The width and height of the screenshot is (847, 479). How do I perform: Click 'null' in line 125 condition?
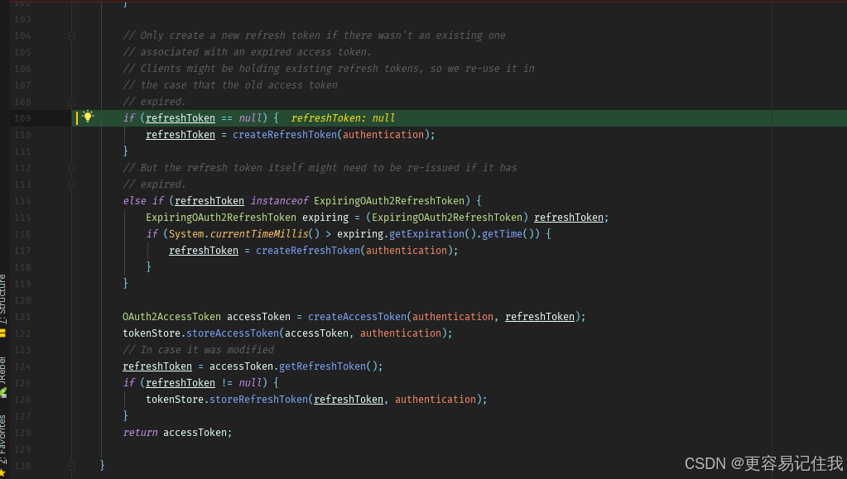pyautogui.click(x=250, y=383)
